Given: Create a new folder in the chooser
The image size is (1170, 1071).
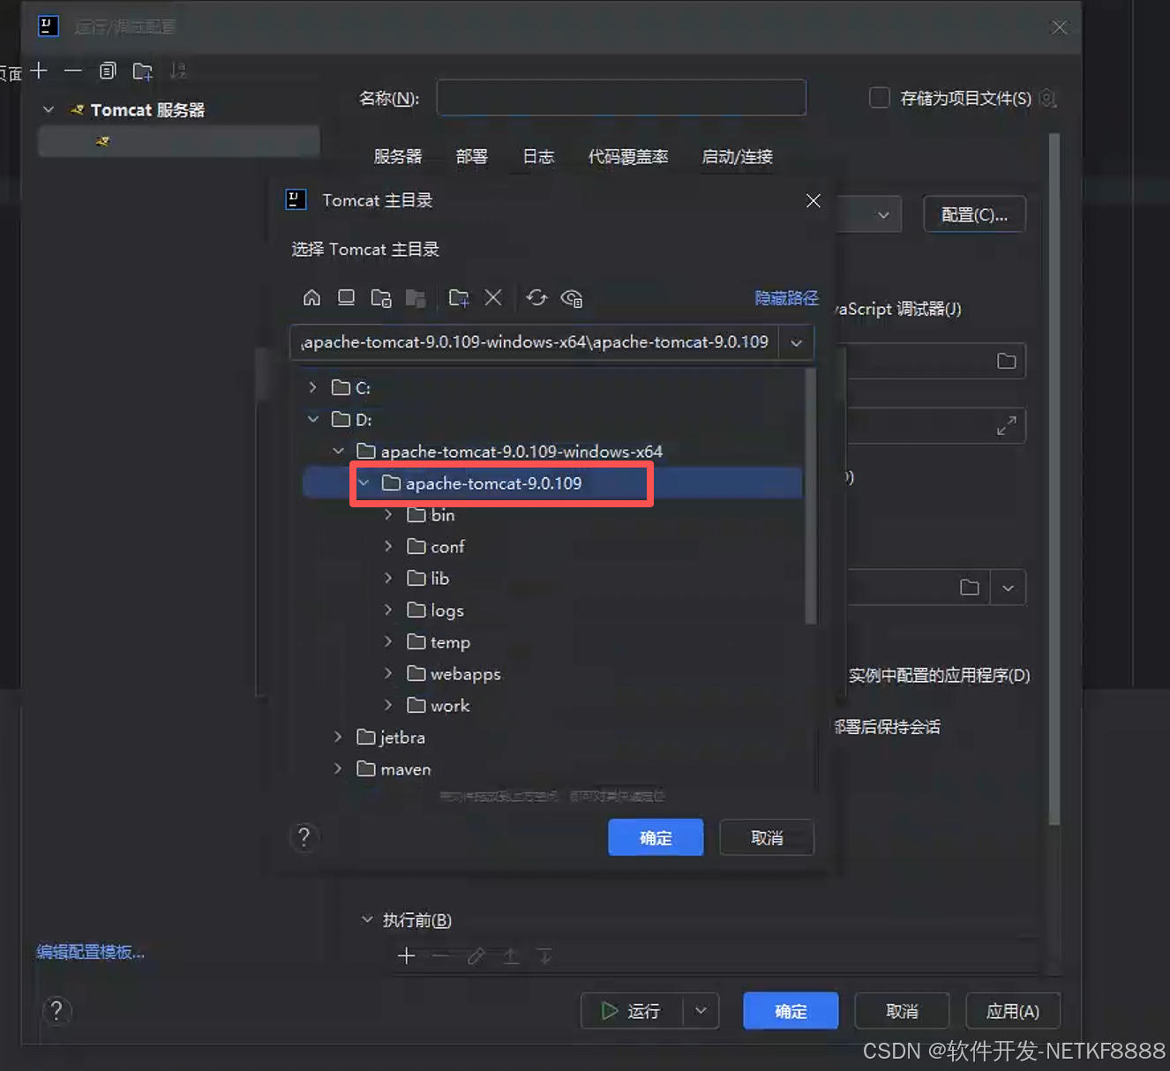Looking at the screenshot, I should click(459, 297).
